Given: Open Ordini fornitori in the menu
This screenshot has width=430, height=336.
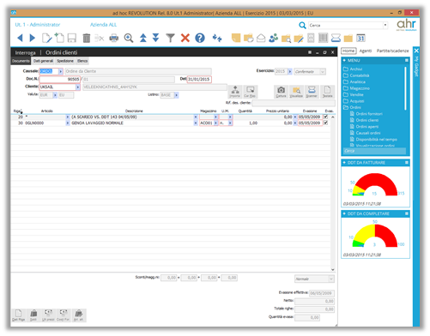Looking at the screenshot, I should [369, 114].
